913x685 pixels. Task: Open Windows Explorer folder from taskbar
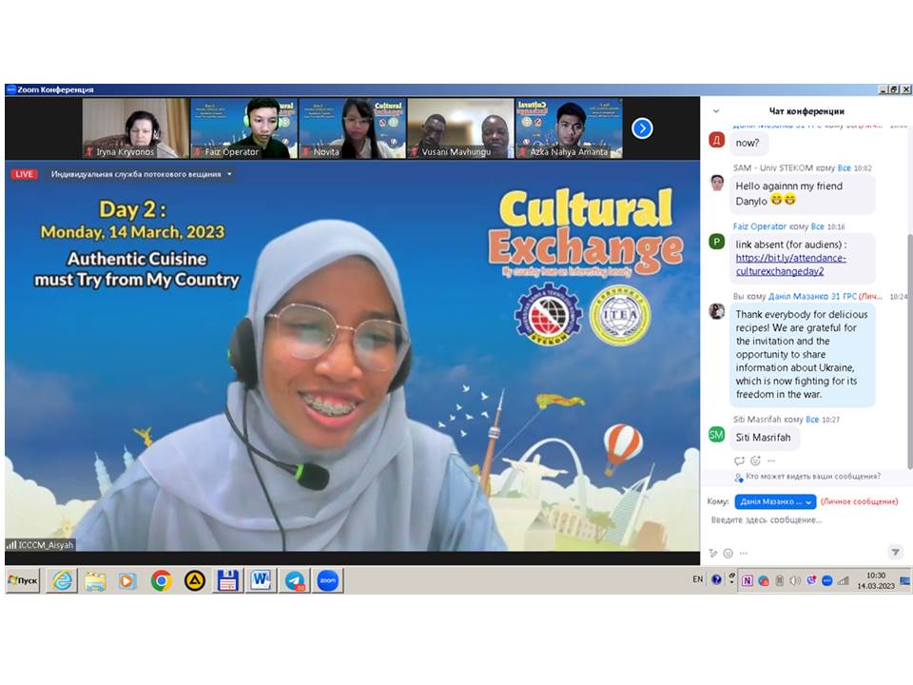[x=95, y=580]
